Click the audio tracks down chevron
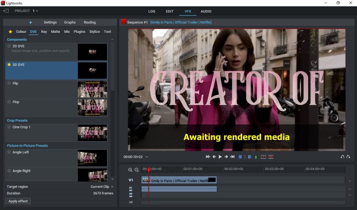The width and height of the screenshot is (357, 210). click(x=350, y=195)
